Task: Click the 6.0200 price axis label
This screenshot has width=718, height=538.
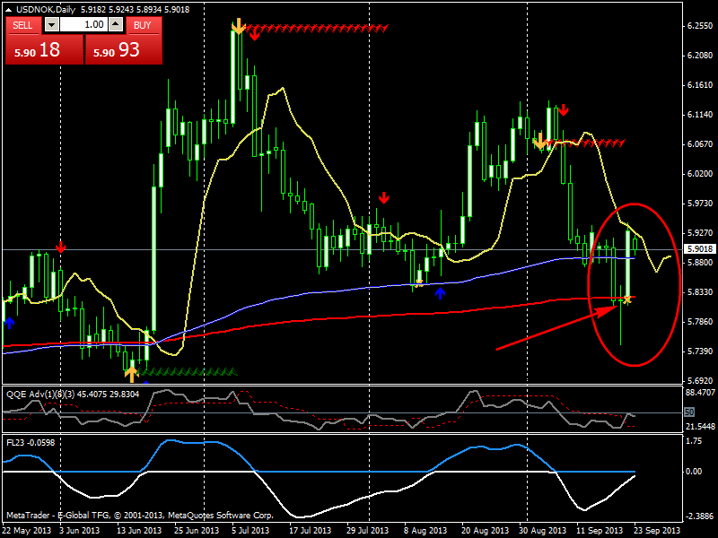Action: [x=700, y=174]
